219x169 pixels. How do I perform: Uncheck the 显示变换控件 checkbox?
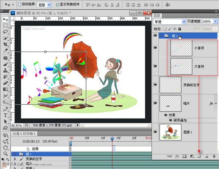click(58, 5)
